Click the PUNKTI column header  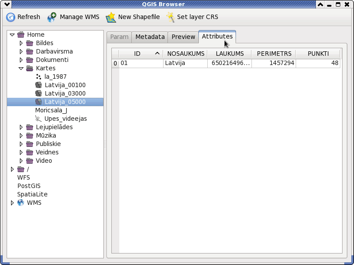pos(318,54)
